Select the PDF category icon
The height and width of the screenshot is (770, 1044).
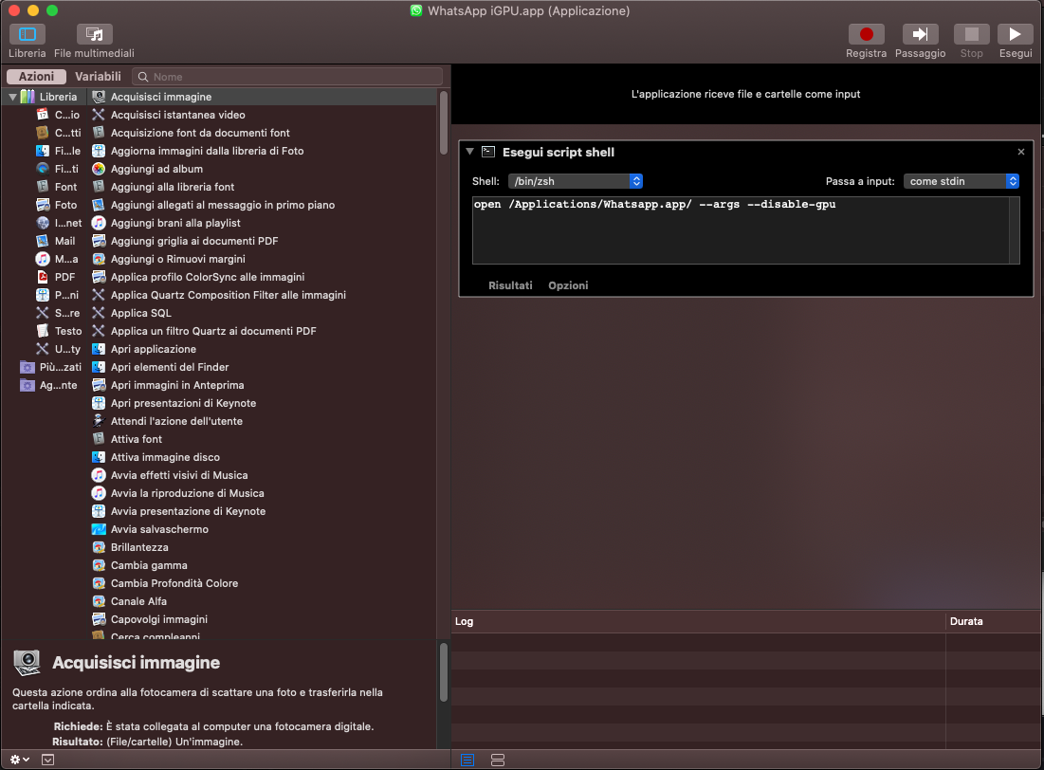tap(43, 277)
